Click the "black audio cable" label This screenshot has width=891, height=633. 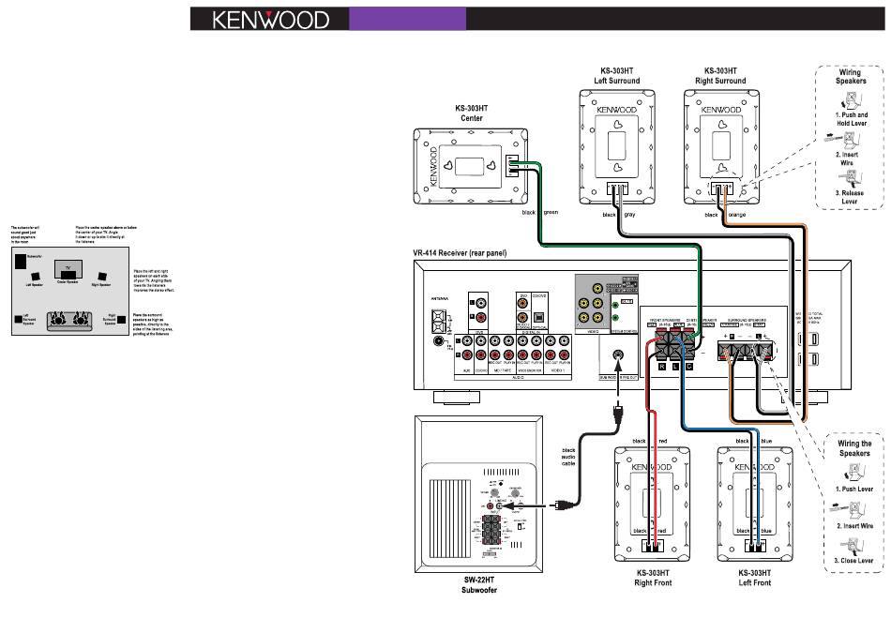pyautogui.click(x=568, y=457)
